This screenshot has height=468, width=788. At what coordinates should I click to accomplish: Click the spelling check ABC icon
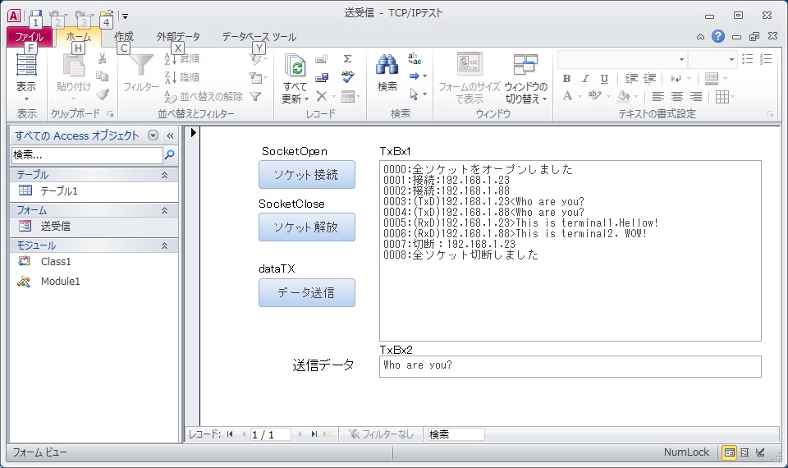(347, 77)
